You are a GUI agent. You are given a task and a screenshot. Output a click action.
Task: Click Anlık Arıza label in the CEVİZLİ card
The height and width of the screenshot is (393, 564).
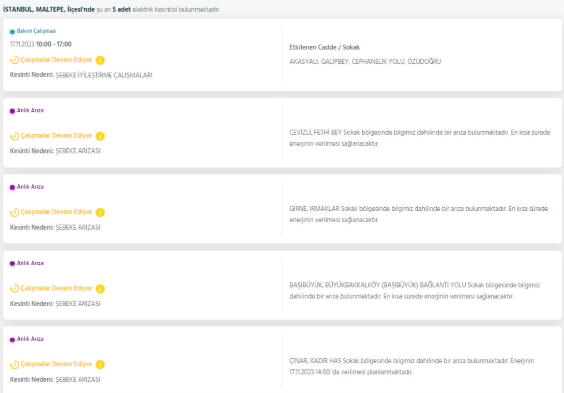[30, 110]
